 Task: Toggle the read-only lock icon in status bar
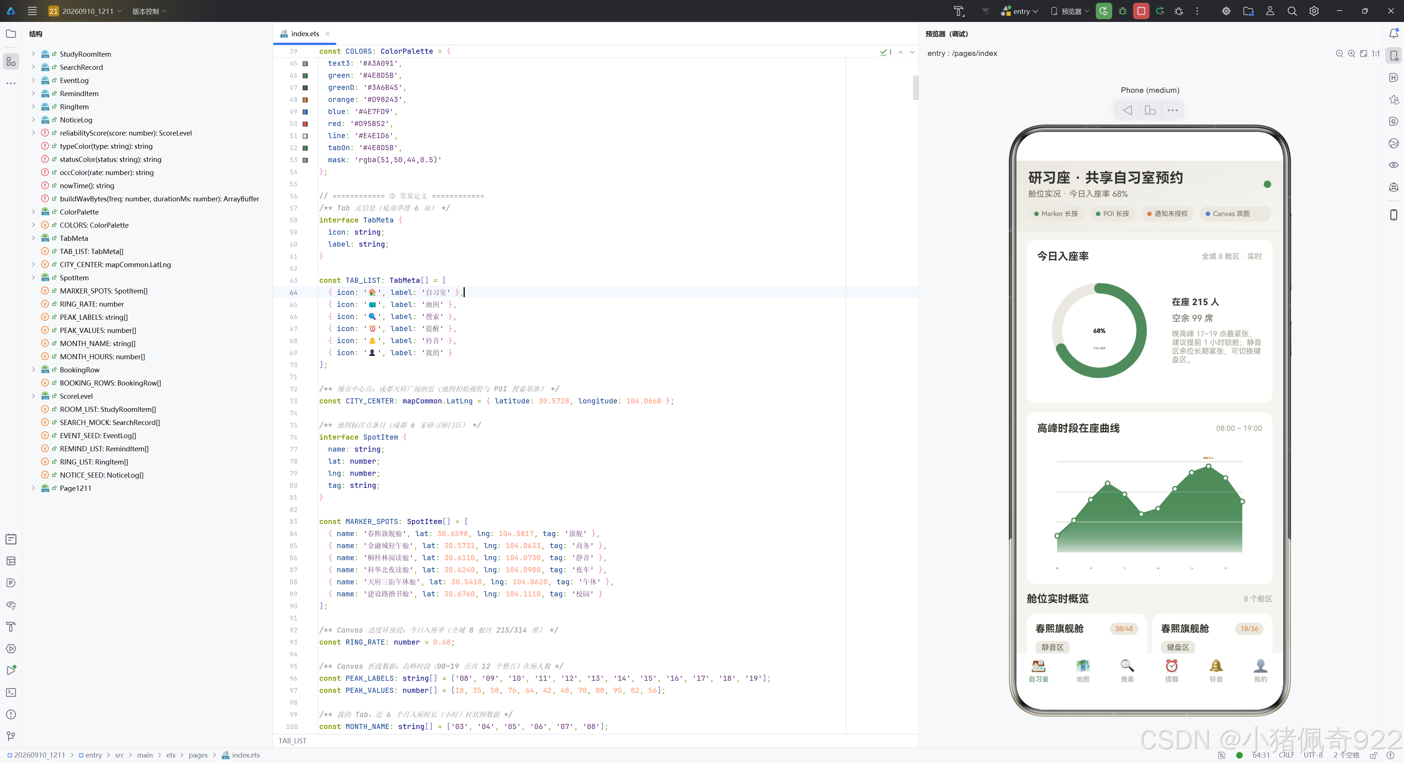pyautogui.click(x=1374, y=755)
